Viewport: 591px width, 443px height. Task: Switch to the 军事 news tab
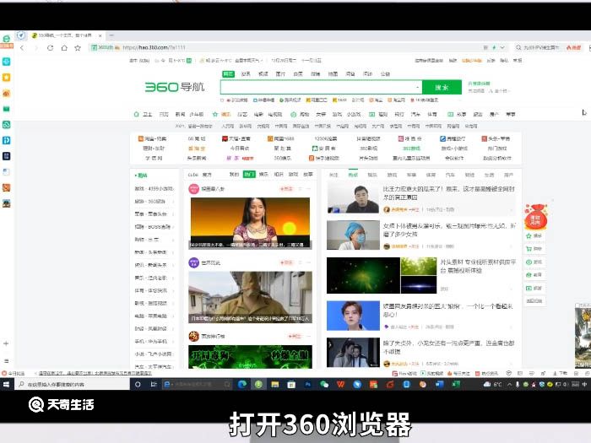pyautogui.click(x=411, y=175)
